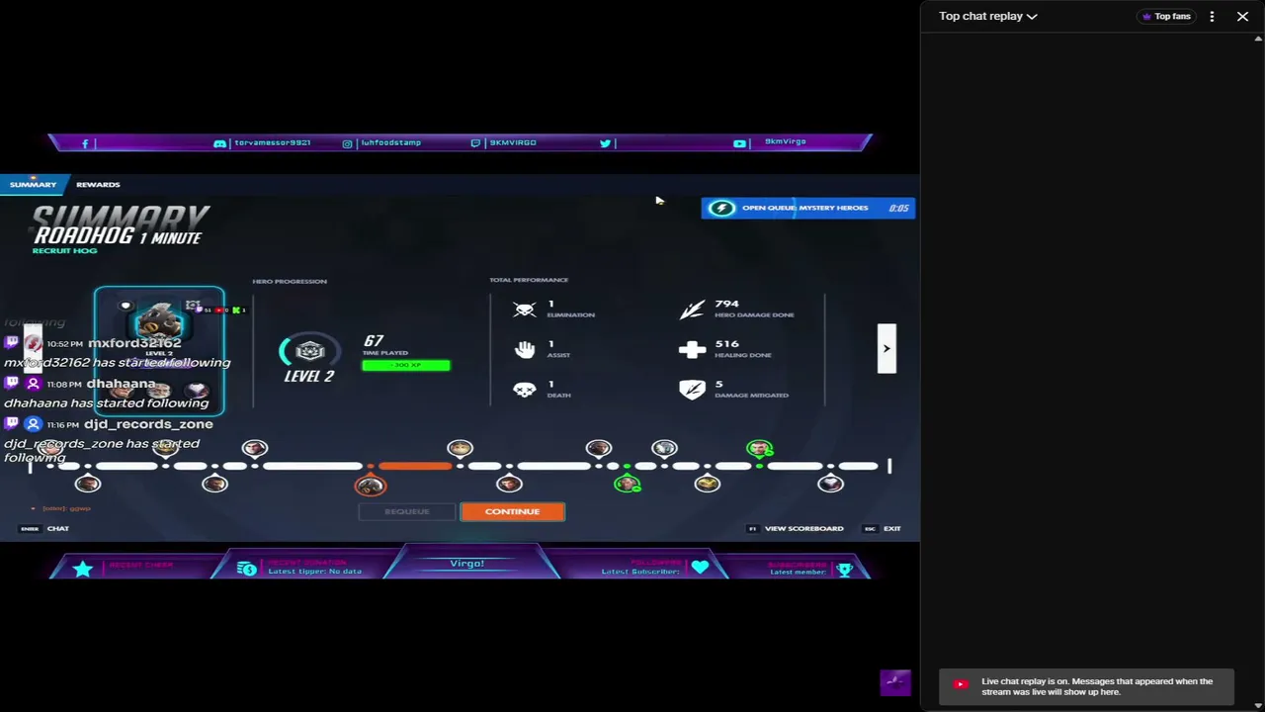
Task: Click the hero level badge above LEVEL 2
Action: pos(309,351)
